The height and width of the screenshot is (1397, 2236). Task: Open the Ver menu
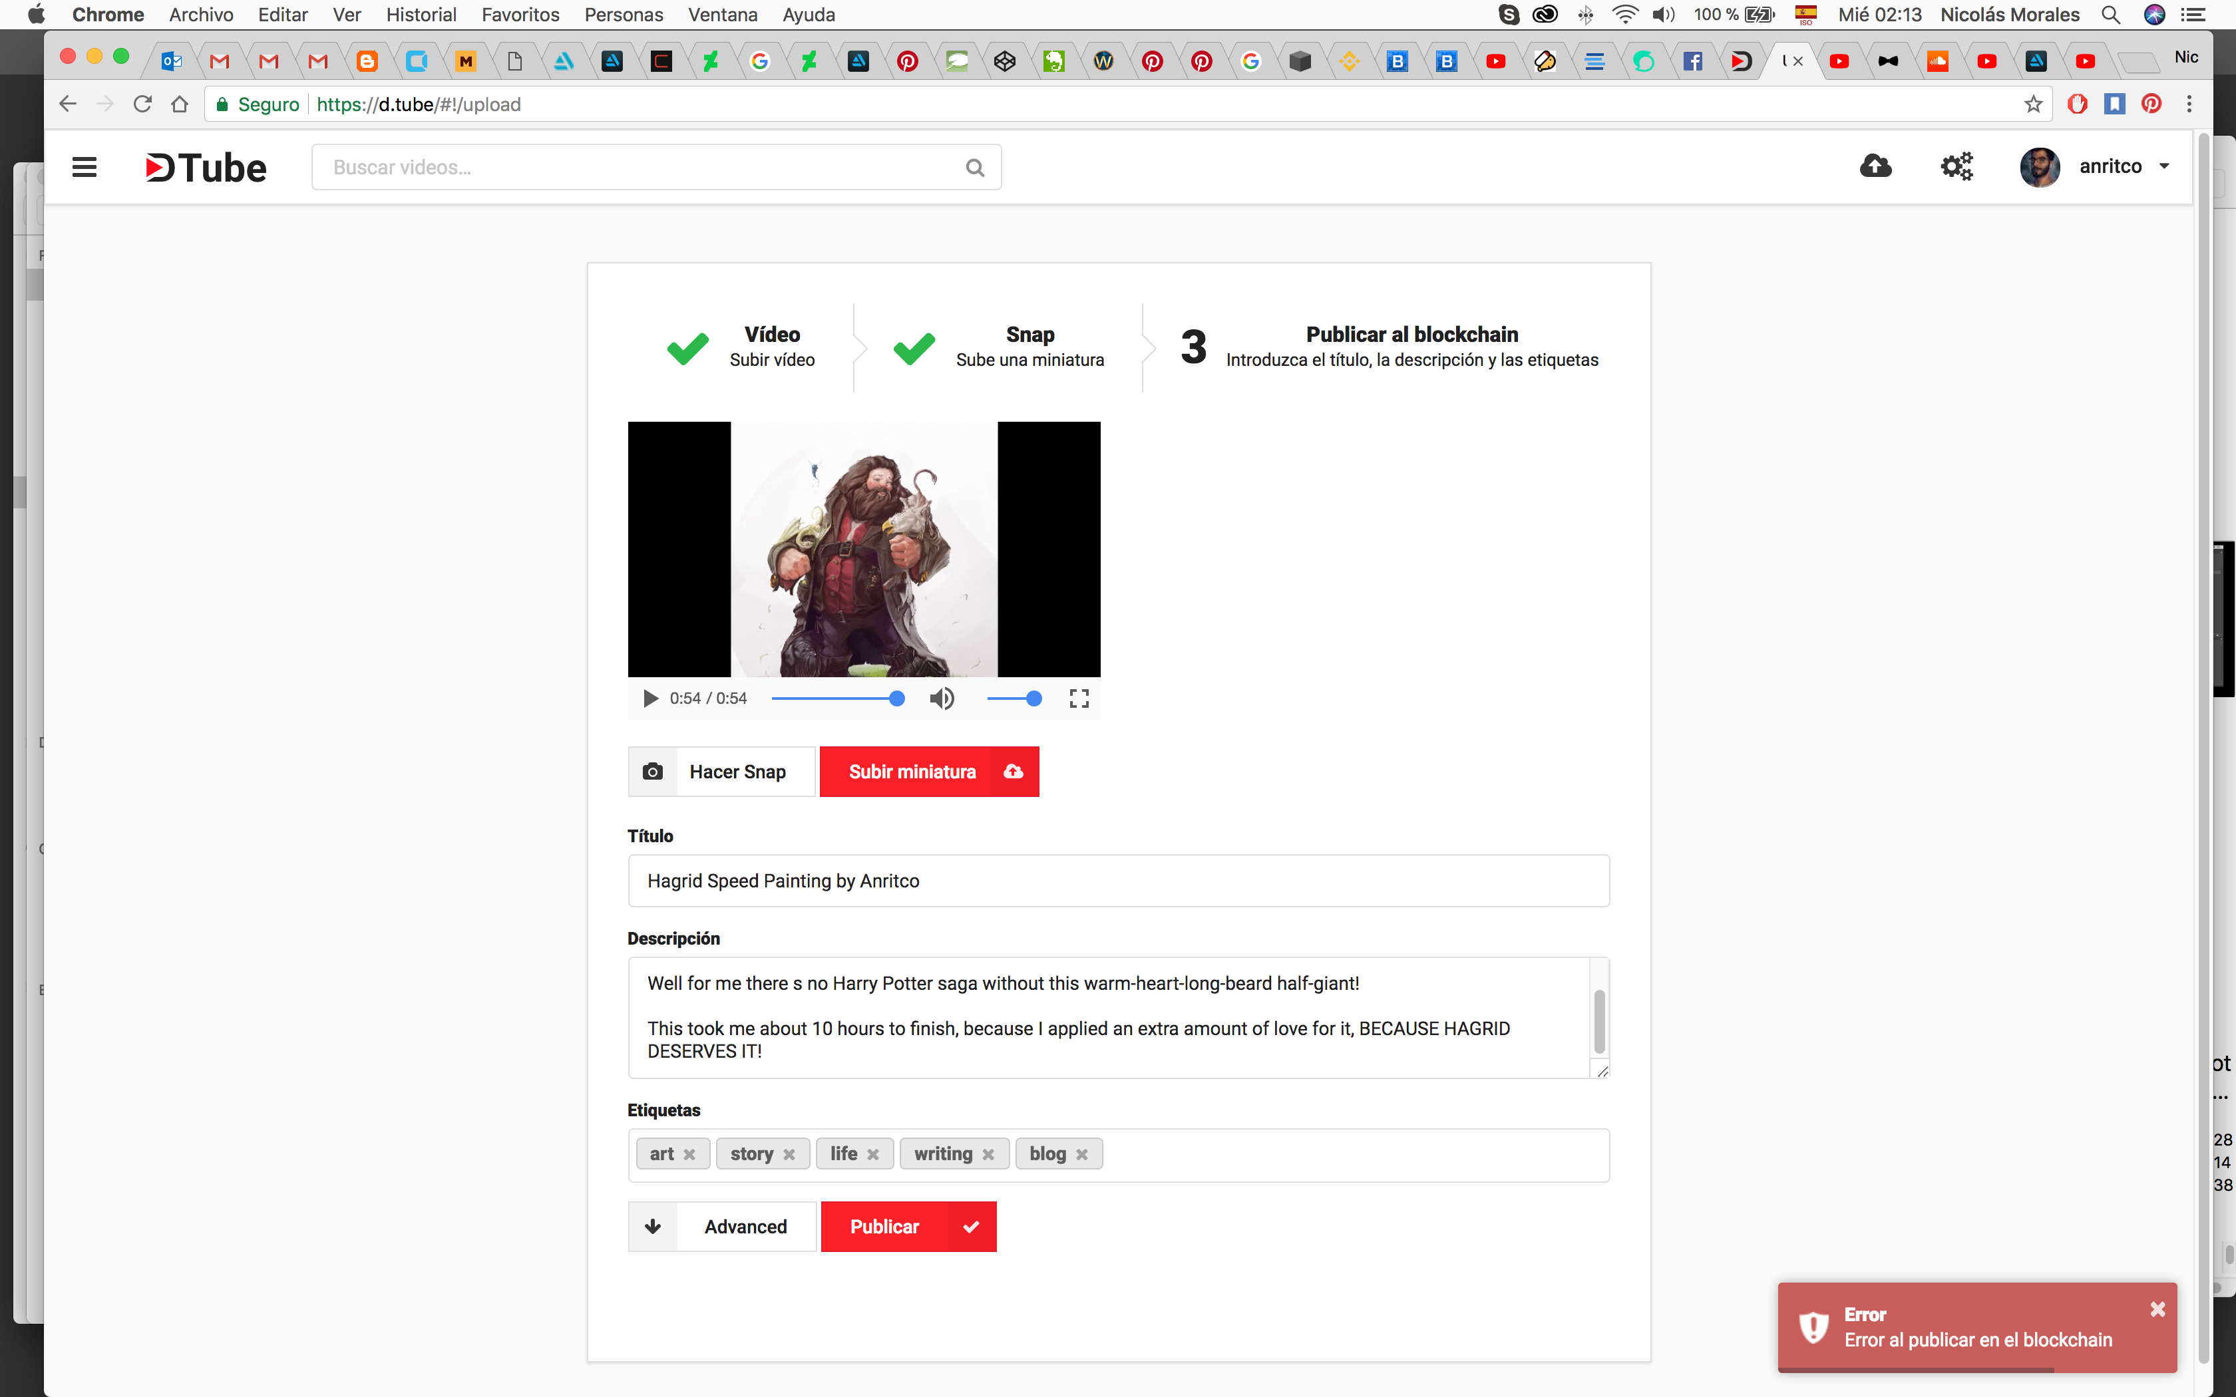[347, 14]
